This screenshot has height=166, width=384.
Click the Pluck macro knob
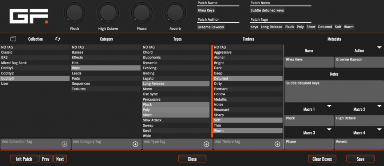click(x=74, y=13)
